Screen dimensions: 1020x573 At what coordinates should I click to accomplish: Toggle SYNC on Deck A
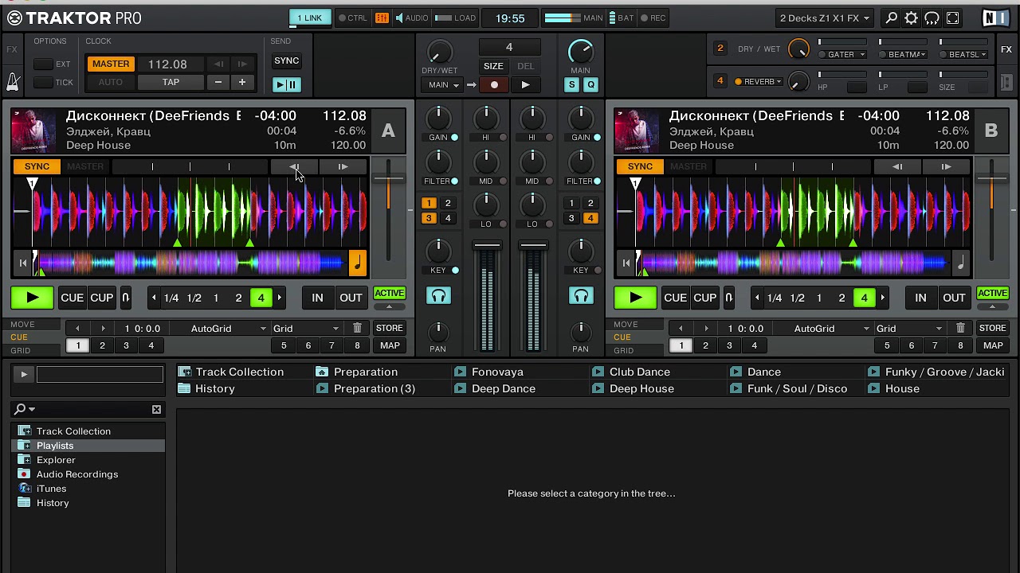37,166
